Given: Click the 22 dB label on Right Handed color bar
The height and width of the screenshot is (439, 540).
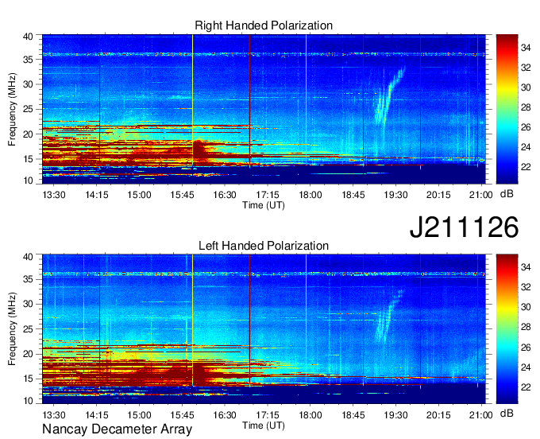Looking at the screenshot, I should [x=526, y=167].
